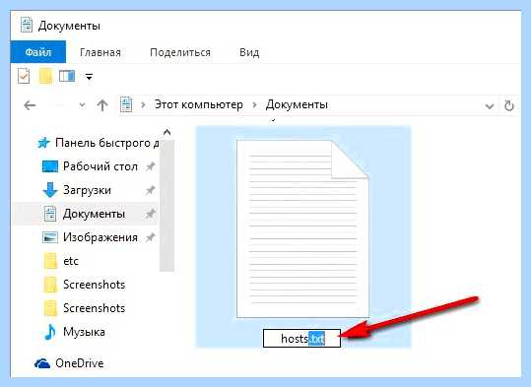Image resolution: width=531 pixels, height=387 pixels.
Task: Switch to the Главная ribbon tab
Action: (x=100, y=52)
